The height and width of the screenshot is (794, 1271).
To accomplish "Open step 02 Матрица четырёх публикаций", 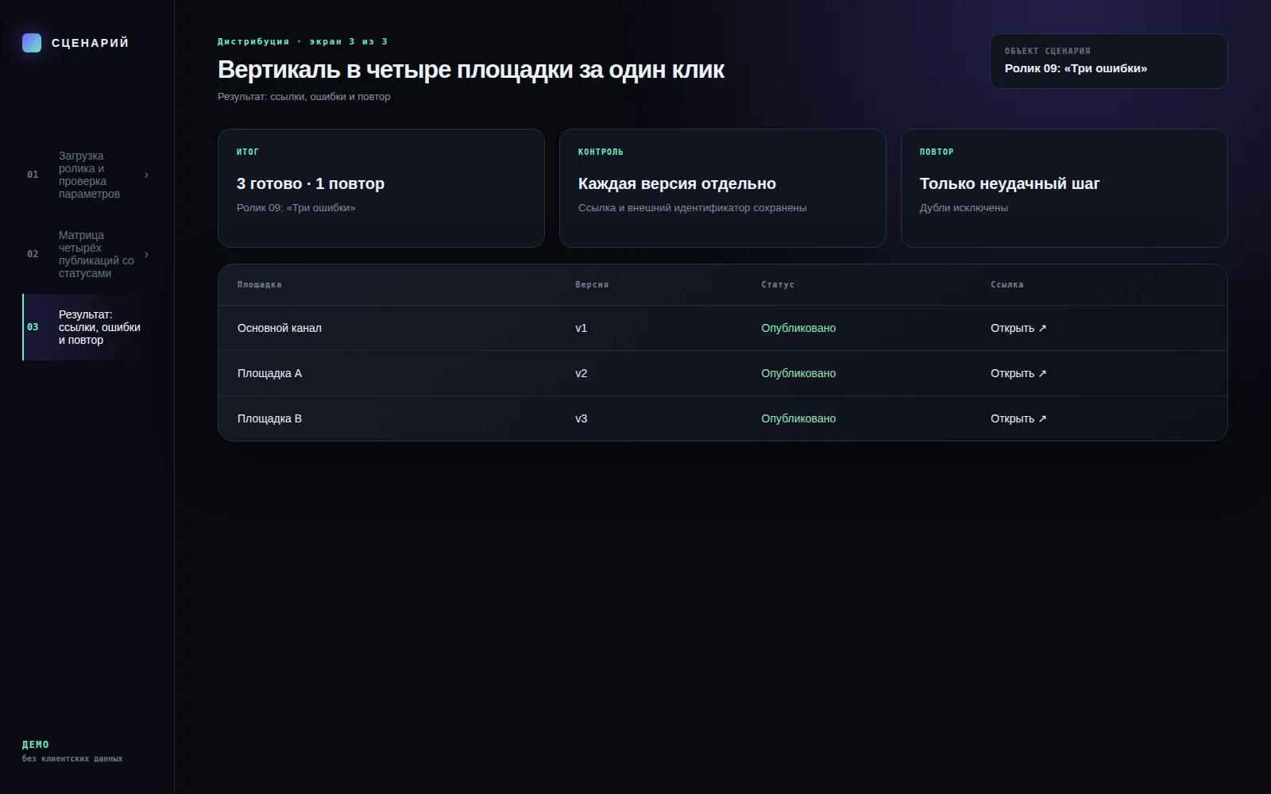I will tap(87, 254).
